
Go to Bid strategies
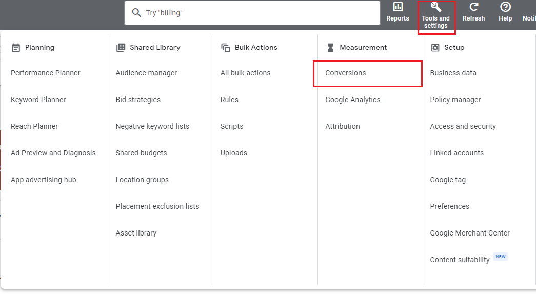pos(138,100)
